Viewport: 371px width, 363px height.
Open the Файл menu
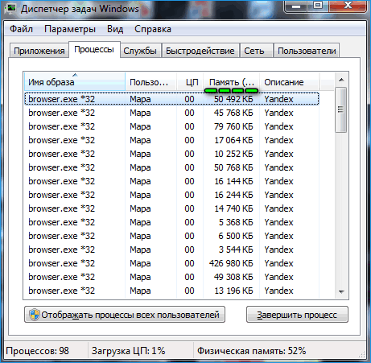click(21, 29)
